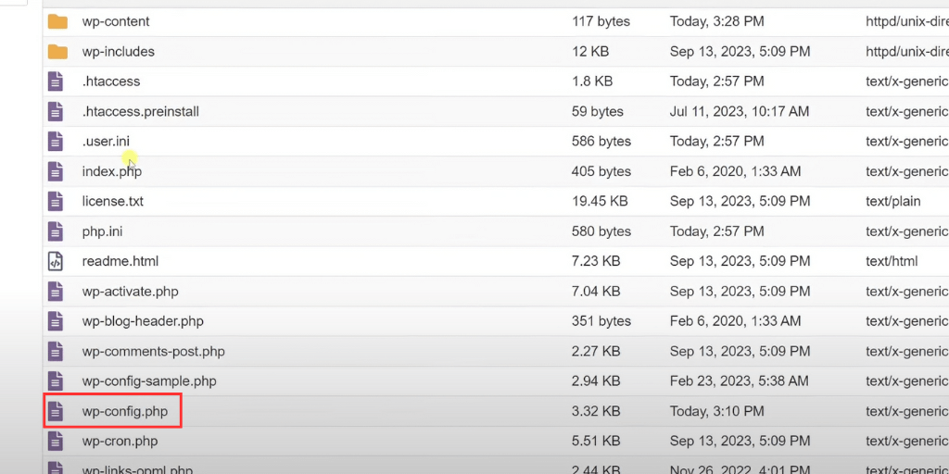Click the Today, 3:28 PM modified date

pyautogui.click(x=717, y=22)
